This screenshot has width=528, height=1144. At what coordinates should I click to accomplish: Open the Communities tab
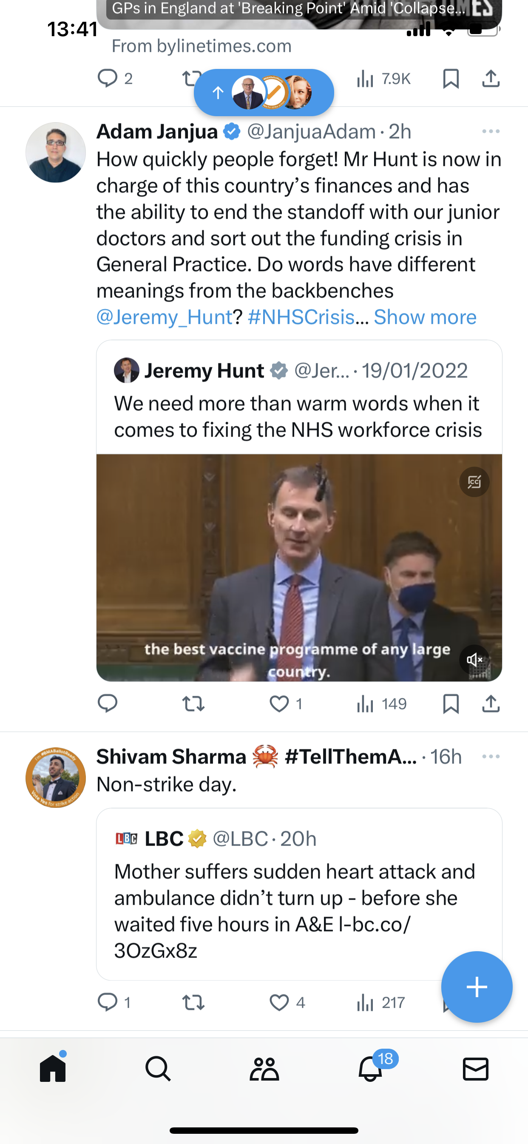[264, 1069]
